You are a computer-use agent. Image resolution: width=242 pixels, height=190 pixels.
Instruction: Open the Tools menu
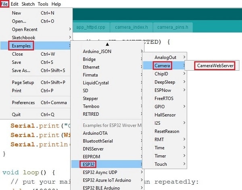(x=43, y=4)
